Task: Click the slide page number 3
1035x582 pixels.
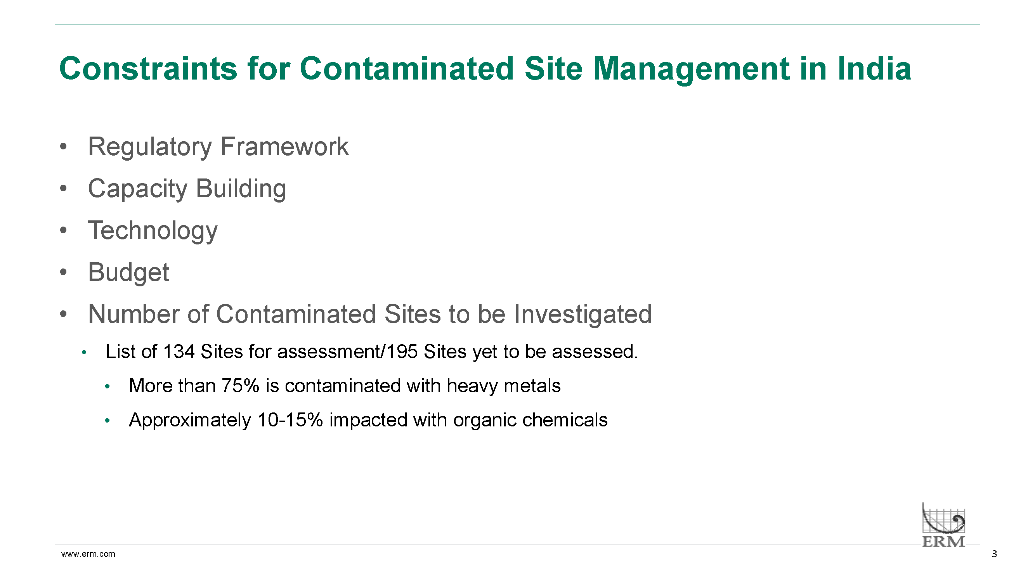Action: [x=994, y=554]
